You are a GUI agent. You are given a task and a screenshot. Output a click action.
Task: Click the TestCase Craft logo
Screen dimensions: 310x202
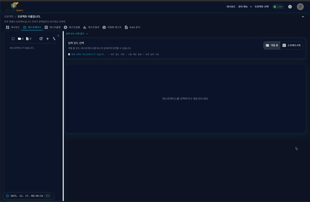point(14,7)
